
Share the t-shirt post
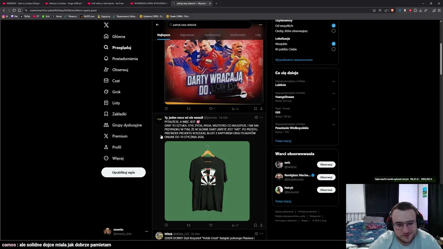point(261,225)
